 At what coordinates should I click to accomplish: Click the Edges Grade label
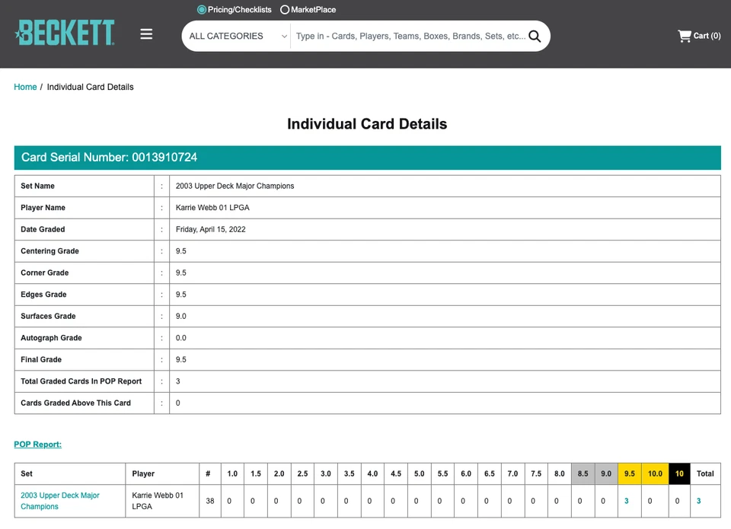coord(44,295)
